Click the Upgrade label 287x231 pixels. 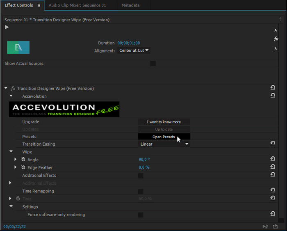tap(31, 122)
